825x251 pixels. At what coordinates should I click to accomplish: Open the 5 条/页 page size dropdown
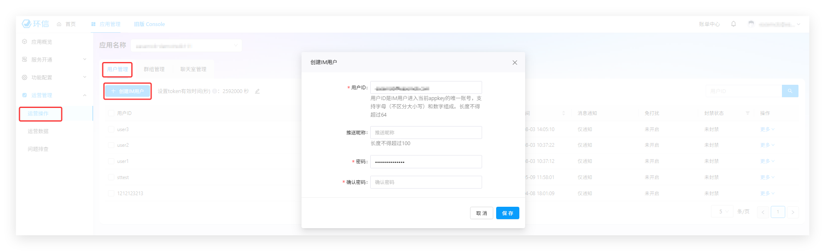pyautogui.click(x=723, y=212)
